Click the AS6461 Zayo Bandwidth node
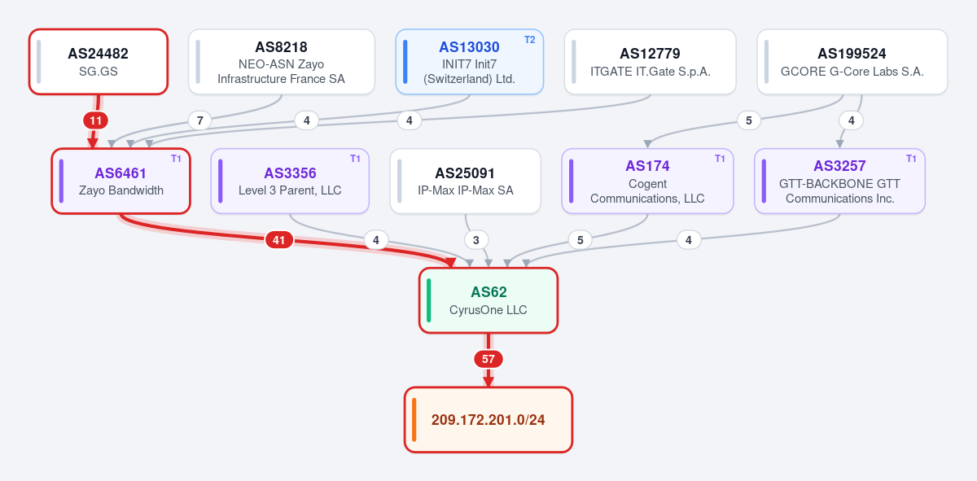 click(121, 181)
